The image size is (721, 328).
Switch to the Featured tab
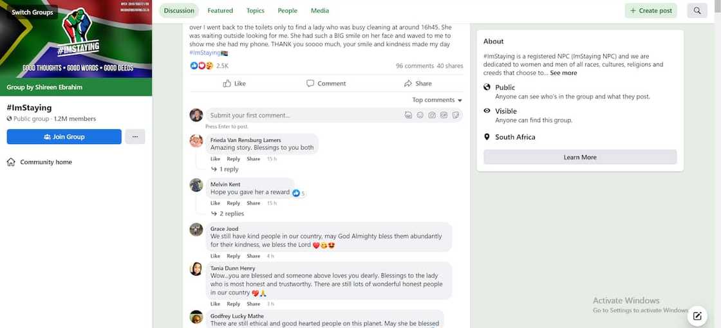pos(220,10)
